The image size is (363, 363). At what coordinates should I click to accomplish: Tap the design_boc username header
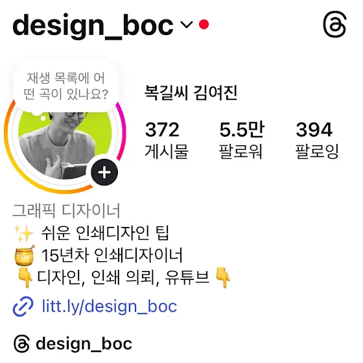tap(93, 25)
